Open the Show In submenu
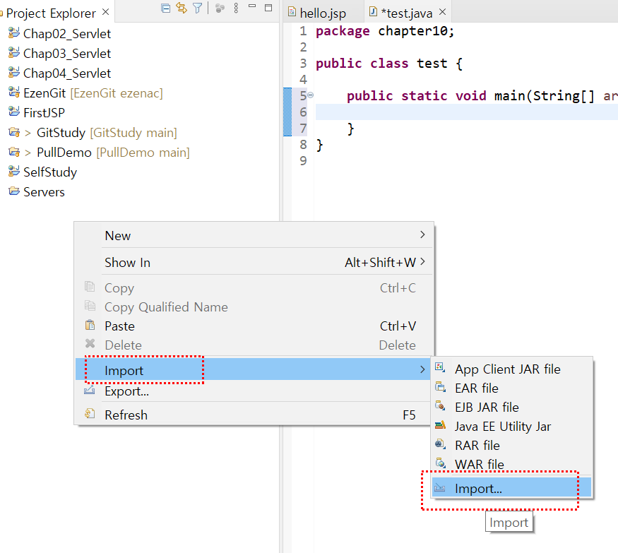The image size is (618, 553). pyautogui.click(x=254, y=263)
